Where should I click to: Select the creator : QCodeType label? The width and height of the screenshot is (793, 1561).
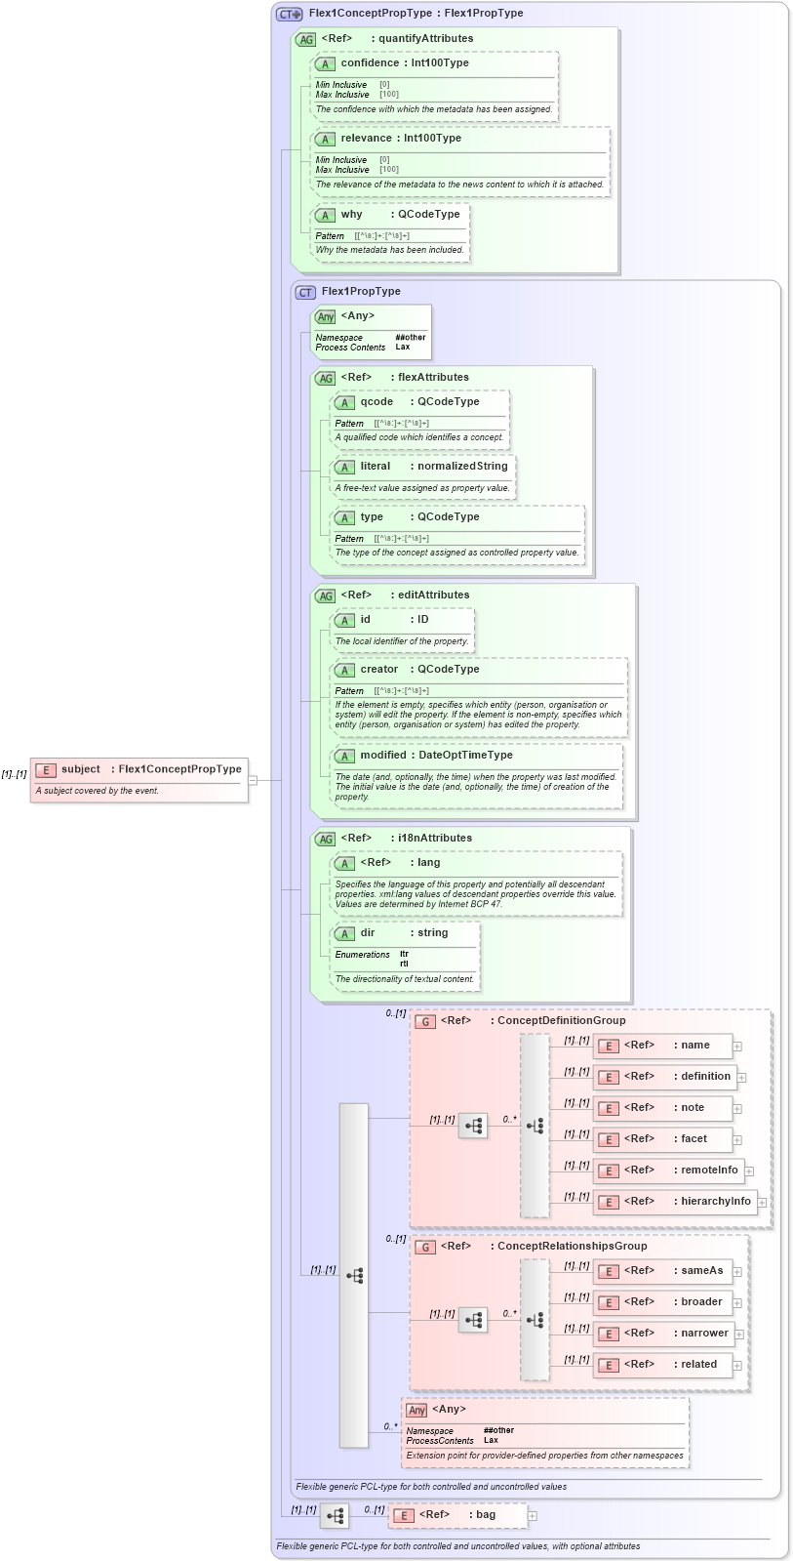coord(419,670)
